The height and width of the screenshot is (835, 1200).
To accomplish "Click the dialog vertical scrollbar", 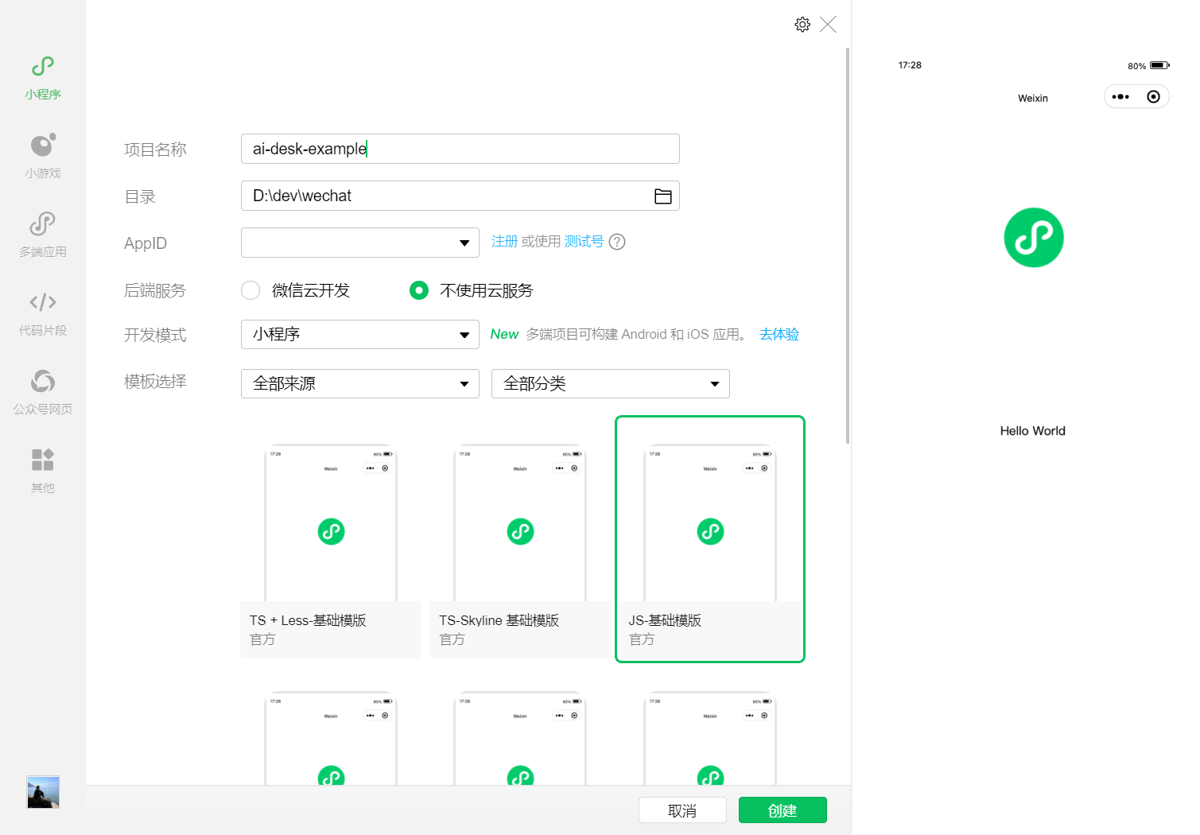I will 848,245.
